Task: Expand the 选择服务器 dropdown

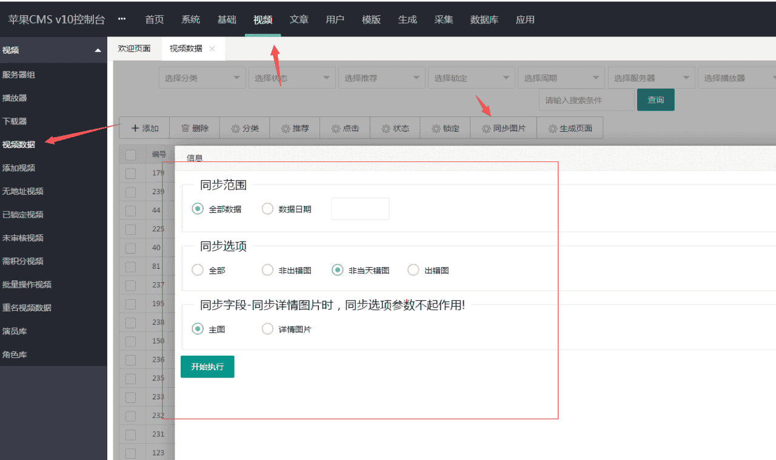Action: [651, 77]
